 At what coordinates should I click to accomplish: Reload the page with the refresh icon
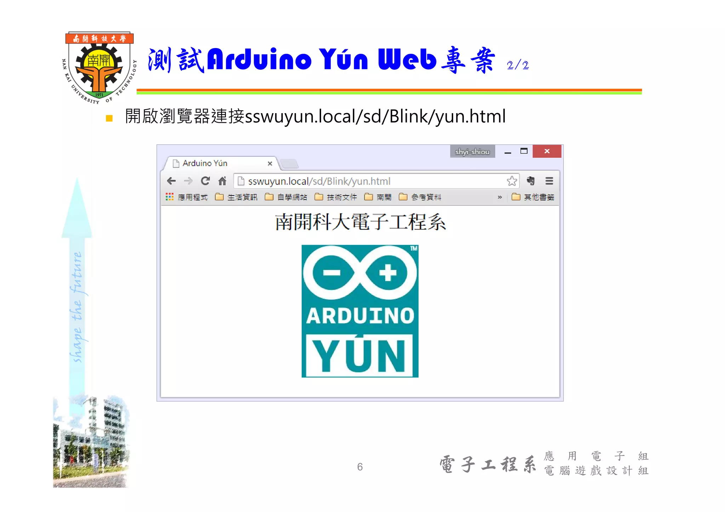click(x=205, y=181)
